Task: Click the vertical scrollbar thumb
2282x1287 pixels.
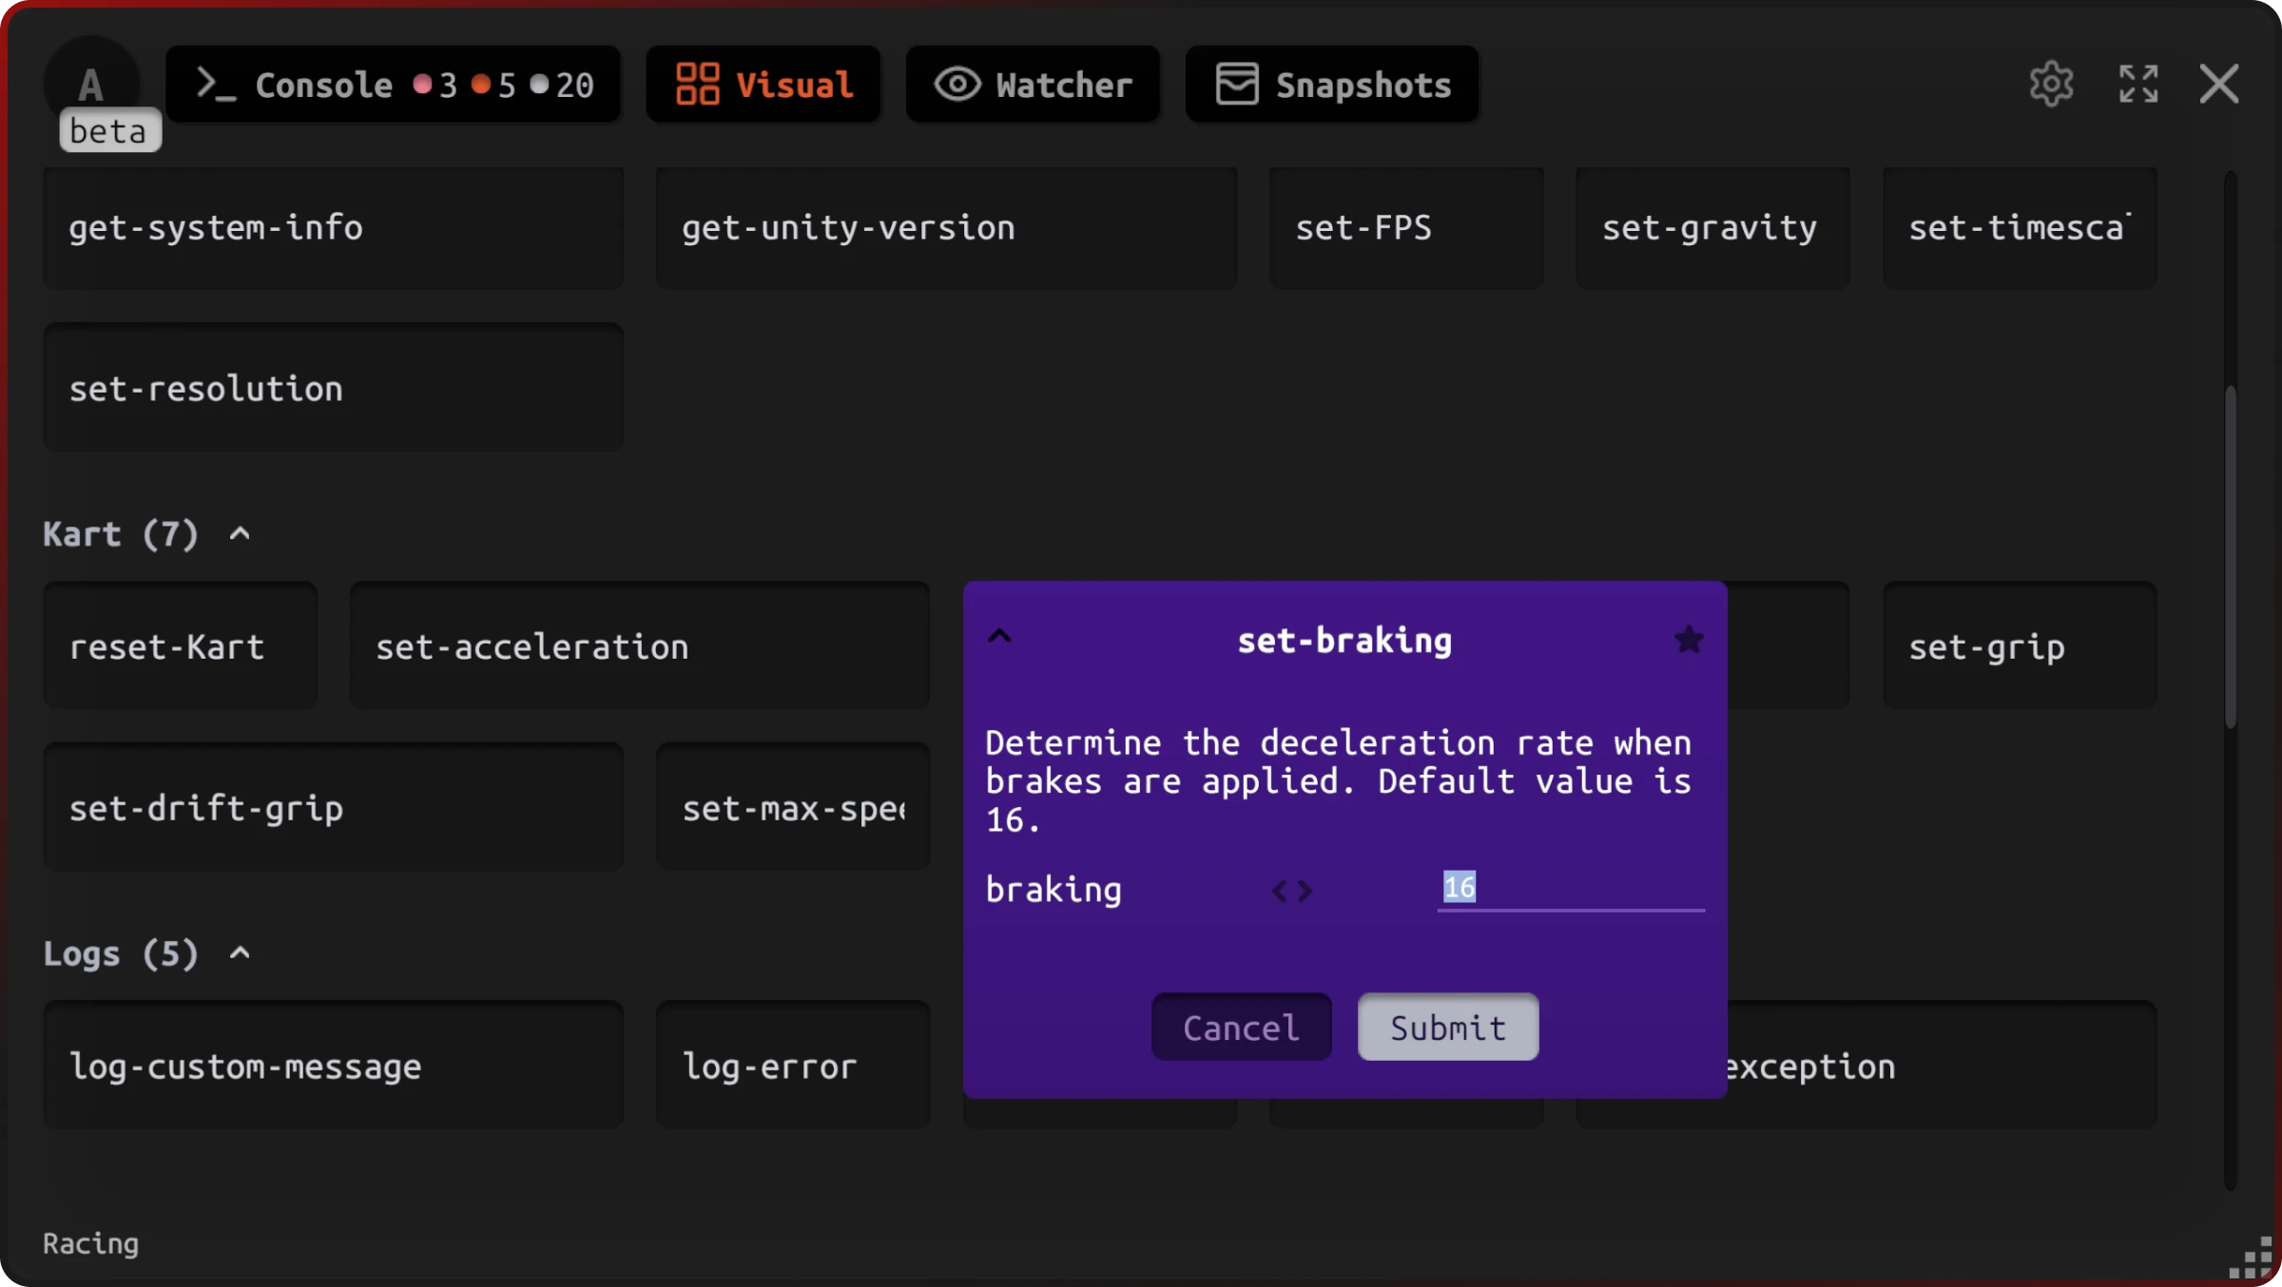Action: tap(2230, 557)
